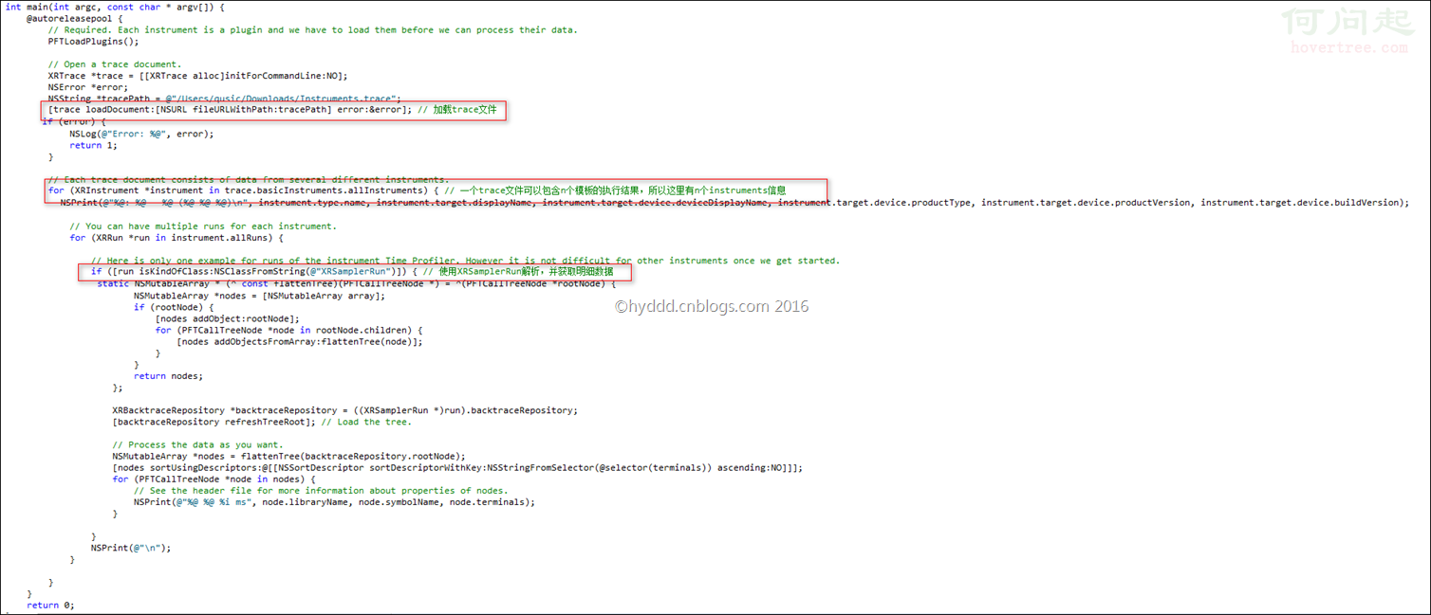Click the '// Open a trace document.' comment
Viewport: 1431px width, 615px height.
tap(114, 64)
